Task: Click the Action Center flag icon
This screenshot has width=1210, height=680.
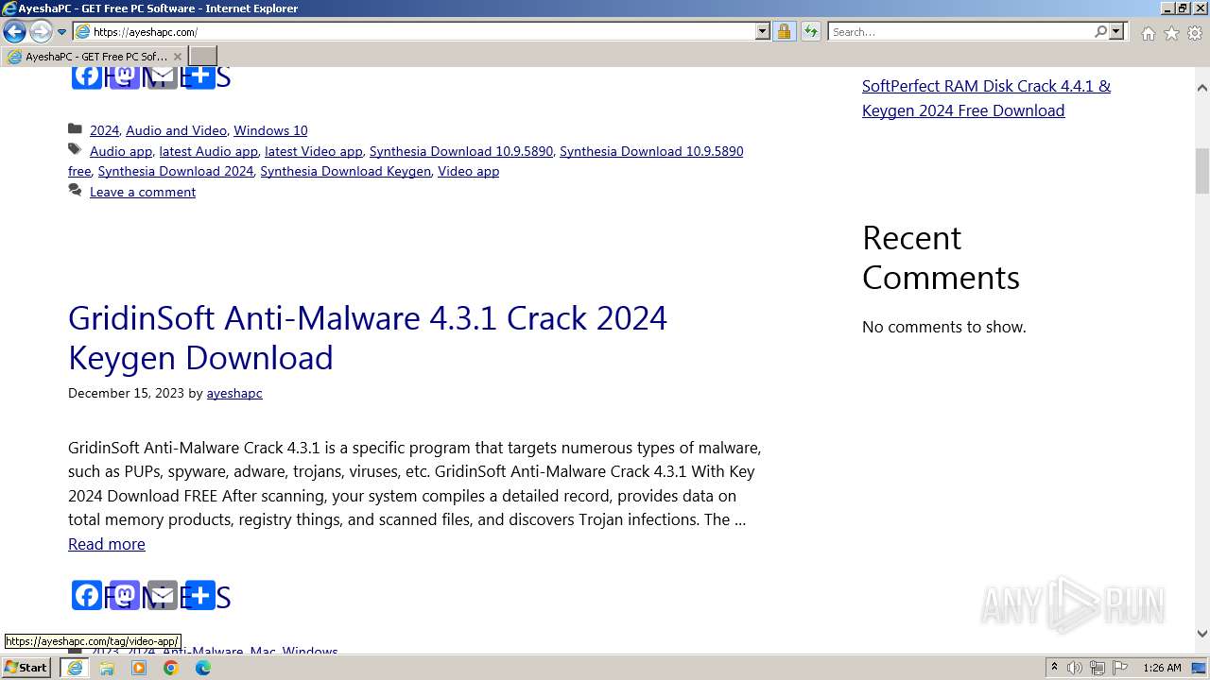Action: coord(1118,668)
